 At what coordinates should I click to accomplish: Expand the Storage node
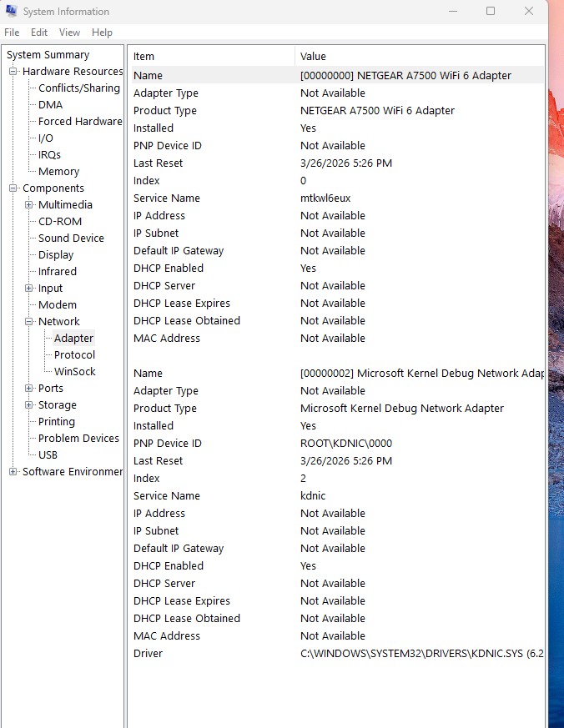coord(29,404)
